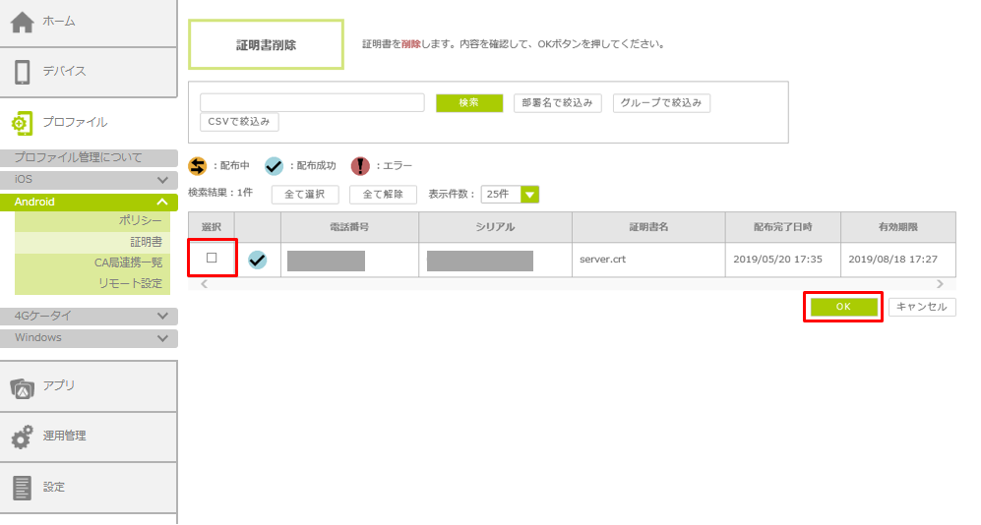Expand the iOS sidebar section

(162, 180)
